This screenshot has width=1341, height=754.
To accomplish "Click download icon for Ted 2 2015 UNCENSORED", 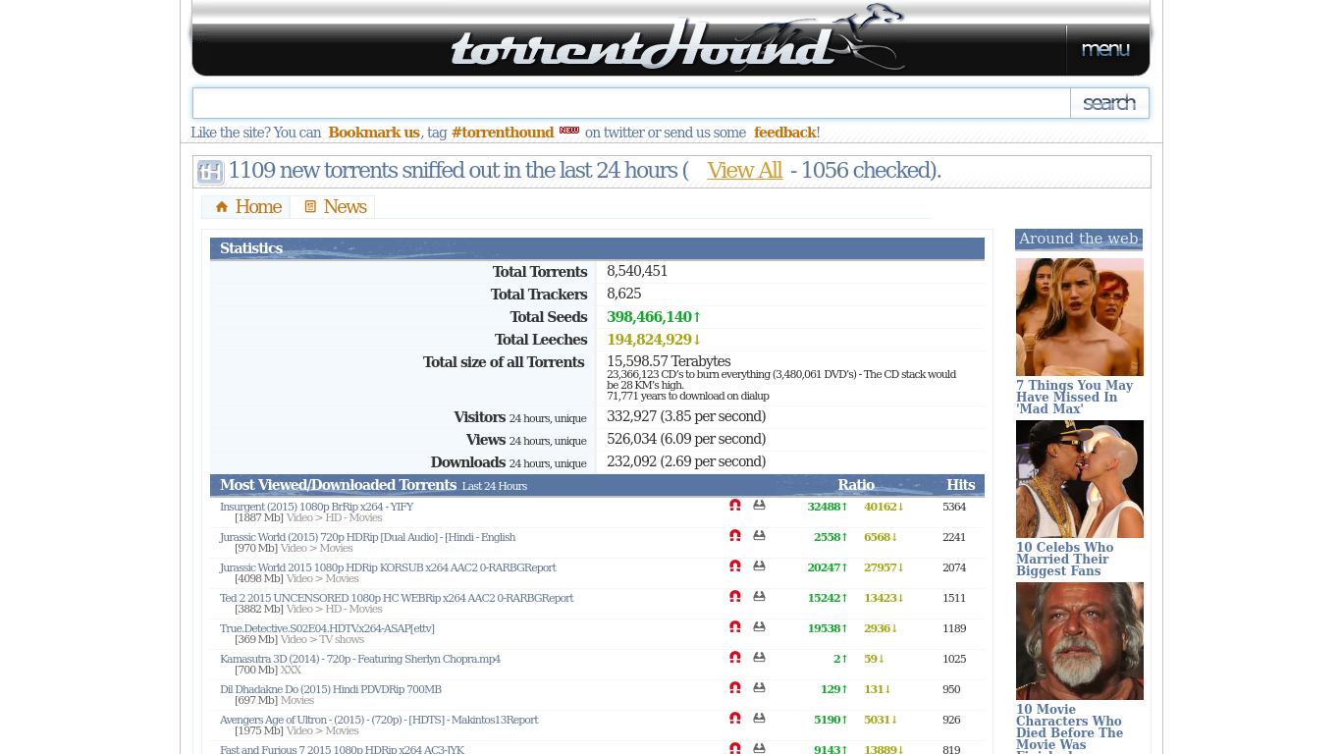I will tap(759, 597).
